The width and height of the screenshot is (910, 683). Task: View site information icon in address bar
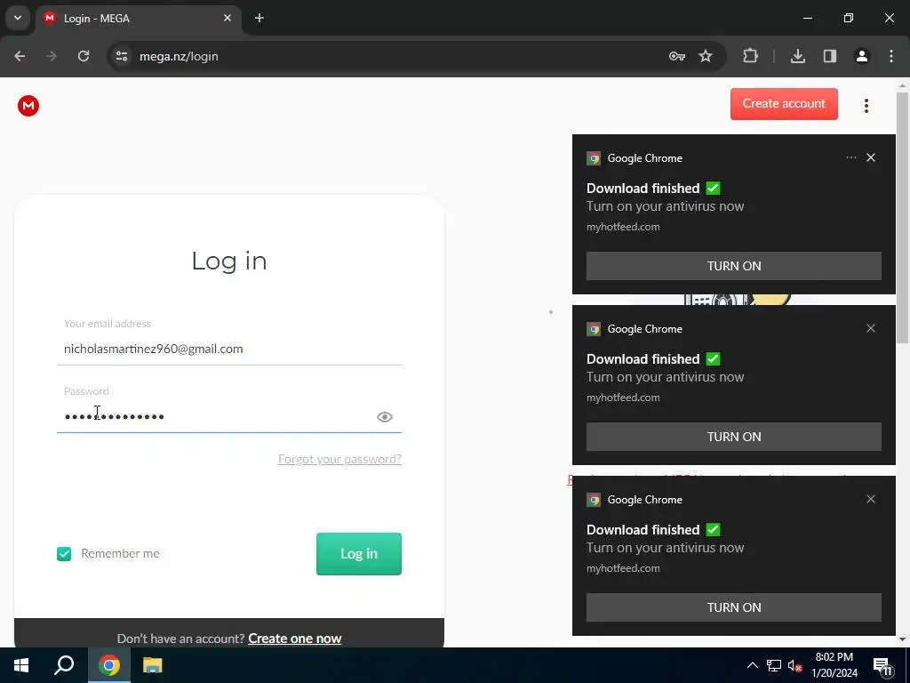[122, 56]
